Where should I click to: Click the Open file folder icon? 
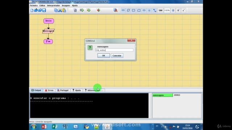click(x=36, y=10)
